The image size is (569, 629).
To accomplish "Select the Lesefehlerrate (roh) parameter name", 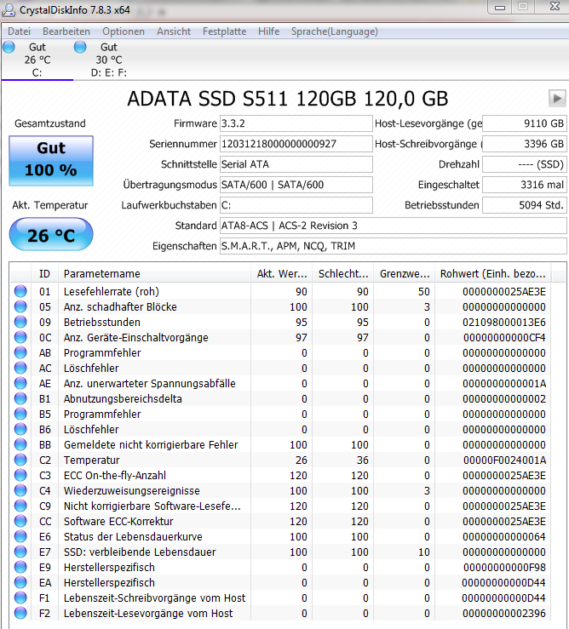I will click(112, 292).
